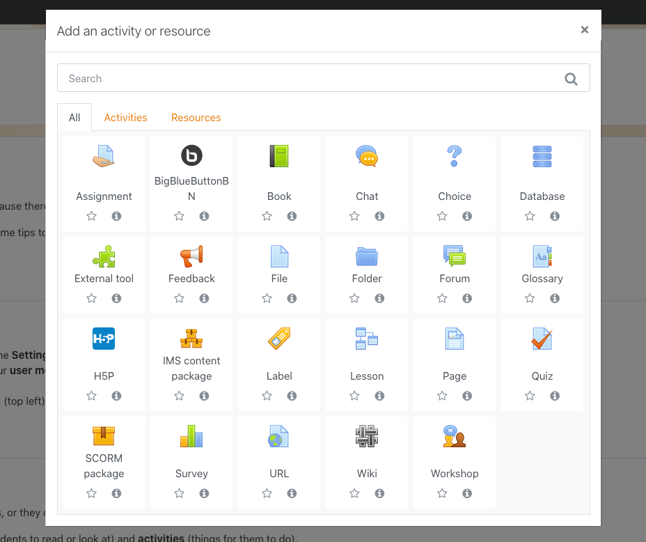Choose the Forum activity icon
The width and height of the screenshot is (646, 542).
pyautogui.click(x=455, y=255)
